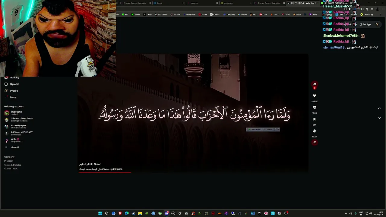Screen dimensions: 386x217
Task: Open Steam from the taskbar
Action: pos(133,213)
